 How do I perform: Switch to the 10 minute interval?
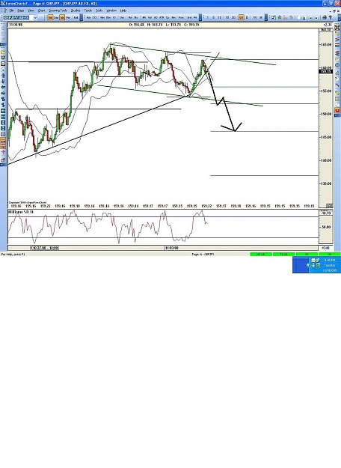tap(220, 18)
